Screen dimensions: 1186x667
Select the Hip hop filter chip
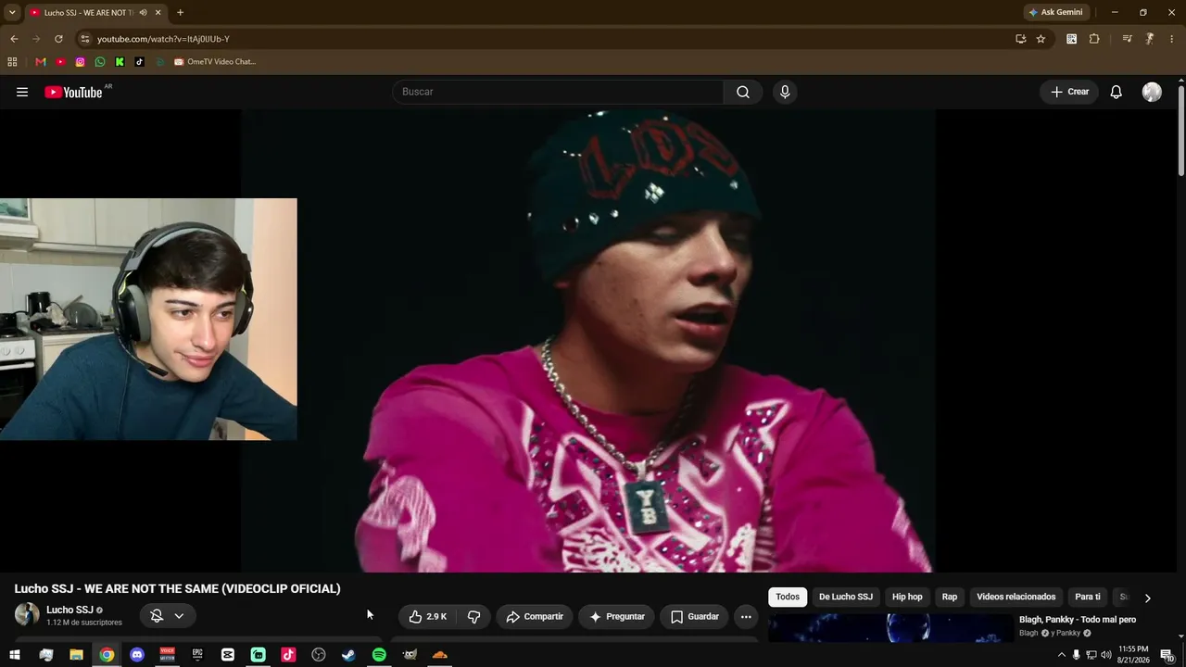pos(907,598)
